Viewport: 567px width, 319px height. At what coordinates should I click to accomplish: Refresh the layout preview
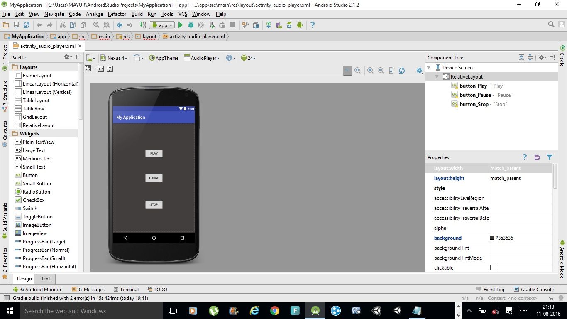coord(402,70)
